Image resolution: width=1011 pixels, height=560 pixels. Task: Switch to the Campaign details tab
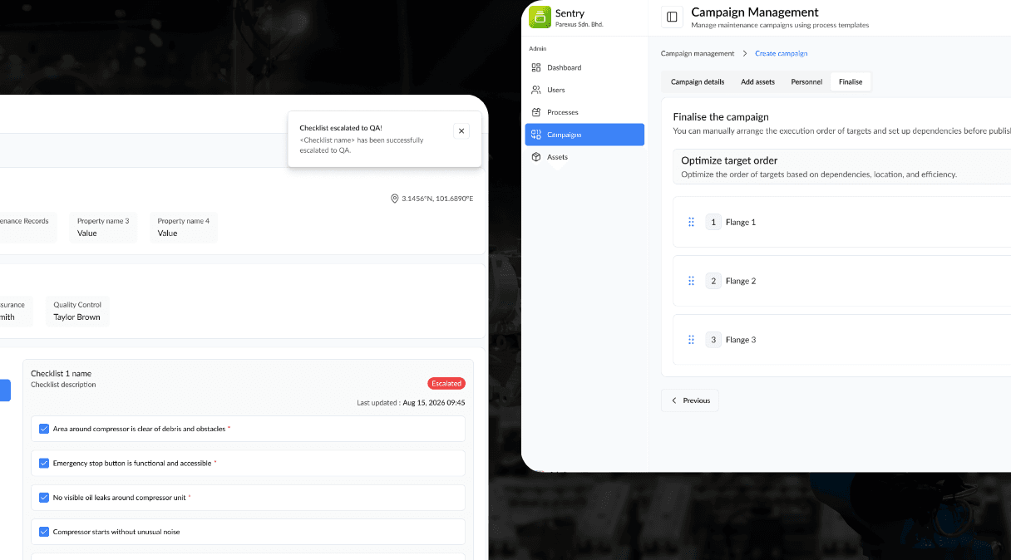point(697,81)
